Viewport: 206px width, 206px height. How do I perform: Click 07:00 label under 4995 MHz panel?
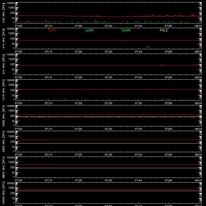click(x=19, y=155)
